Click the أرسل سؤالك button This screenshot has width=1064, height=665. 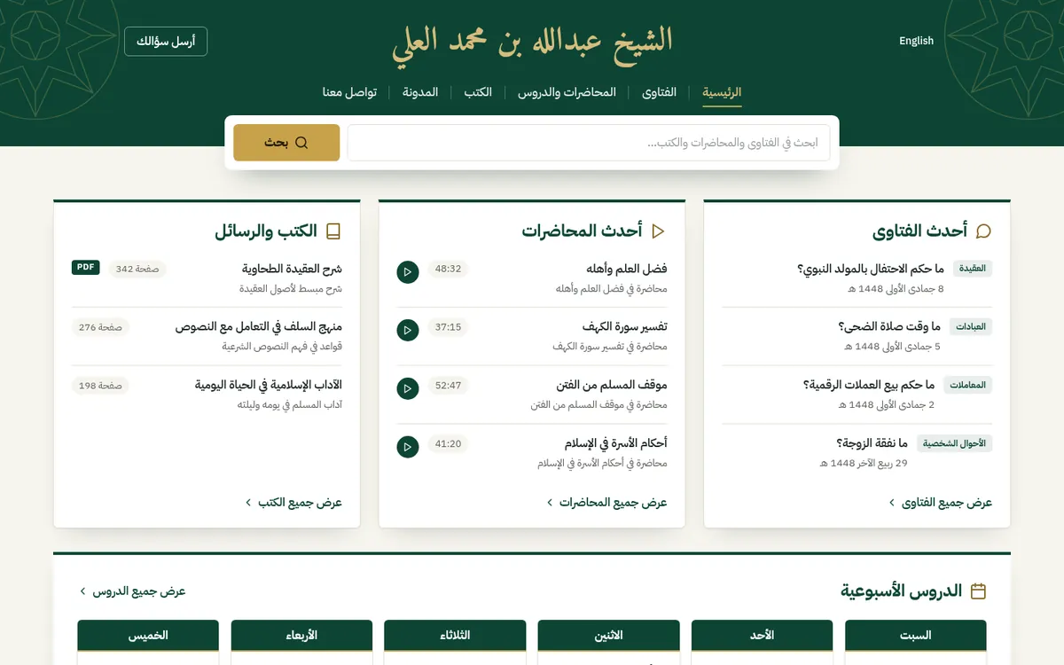click(x=166, y=42)
